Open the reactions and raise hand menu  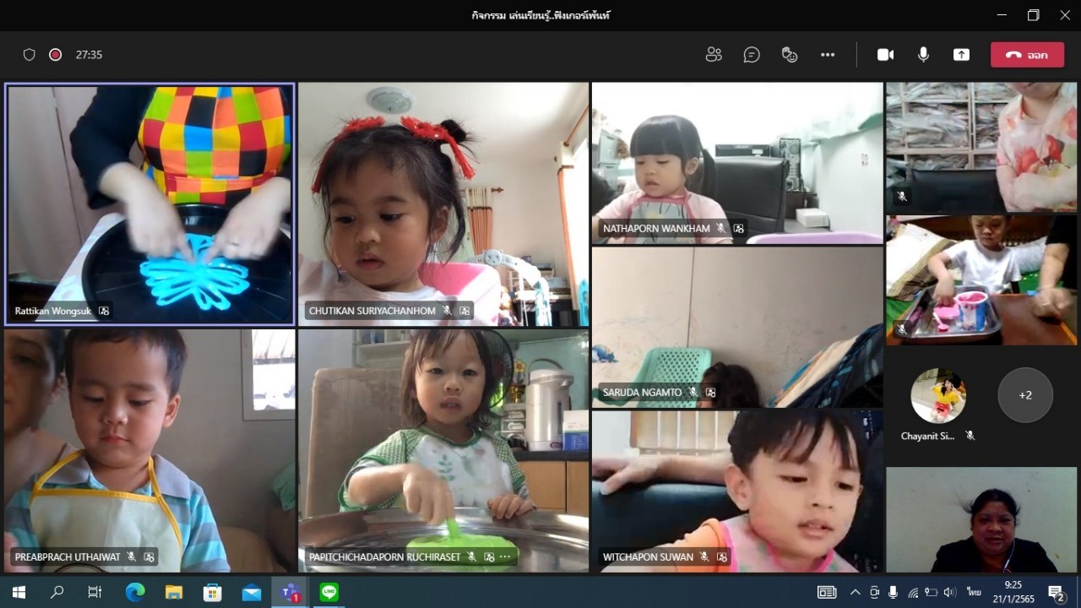pyautogui.click(x=790, y=55)
